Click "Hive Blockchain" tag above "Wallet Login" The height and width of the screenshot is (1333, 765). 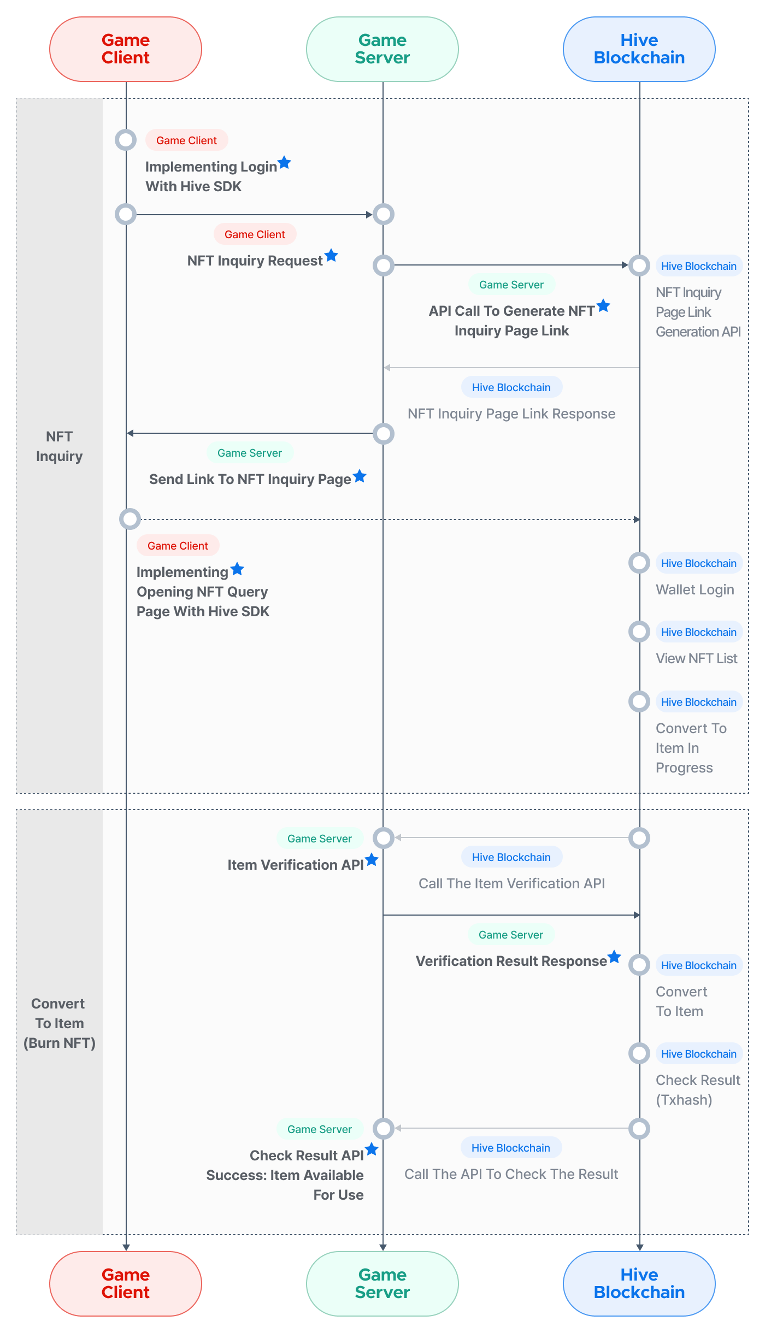698,563
